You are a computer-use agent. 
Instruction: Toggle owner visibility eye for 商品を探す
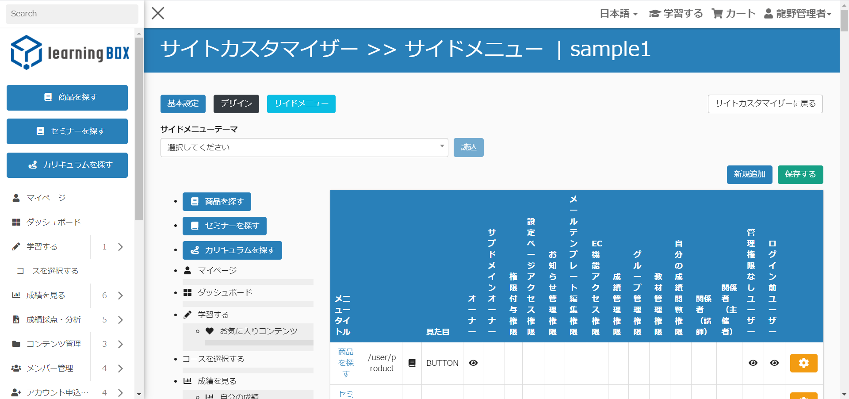point(473,363)
